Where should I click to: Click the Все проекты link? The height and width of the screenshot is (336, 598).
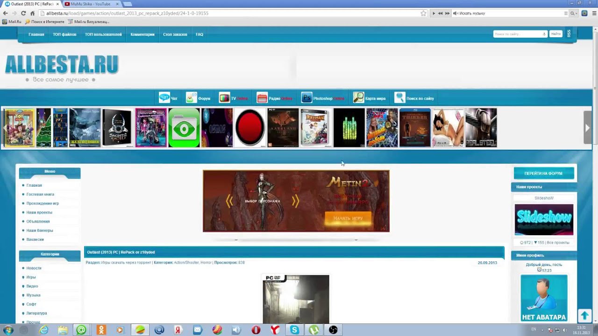click(558, 243)
